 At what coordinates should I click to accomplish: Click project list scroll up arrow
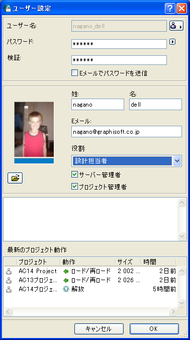pyautogui.click(x=181, y=271)
